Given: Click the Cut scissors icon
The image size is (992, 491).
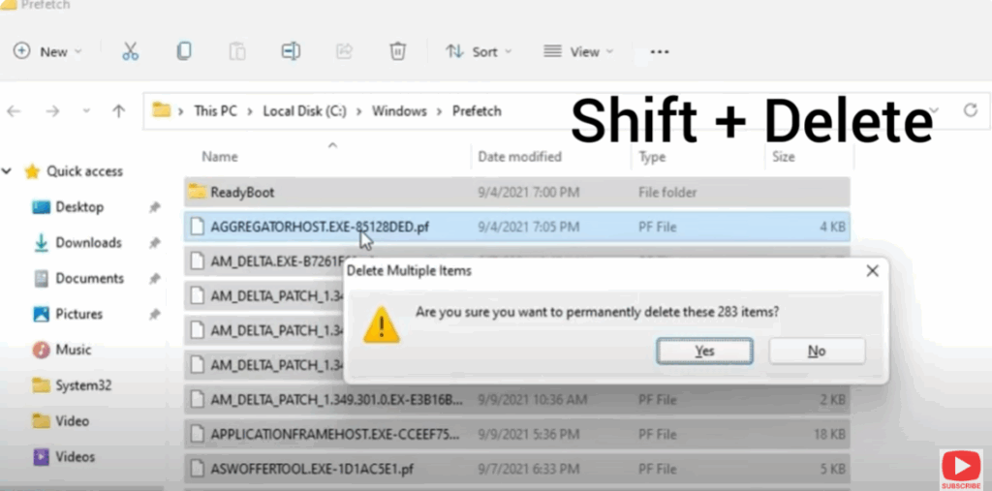Looking at the screenshot, I should click(130, 51).
